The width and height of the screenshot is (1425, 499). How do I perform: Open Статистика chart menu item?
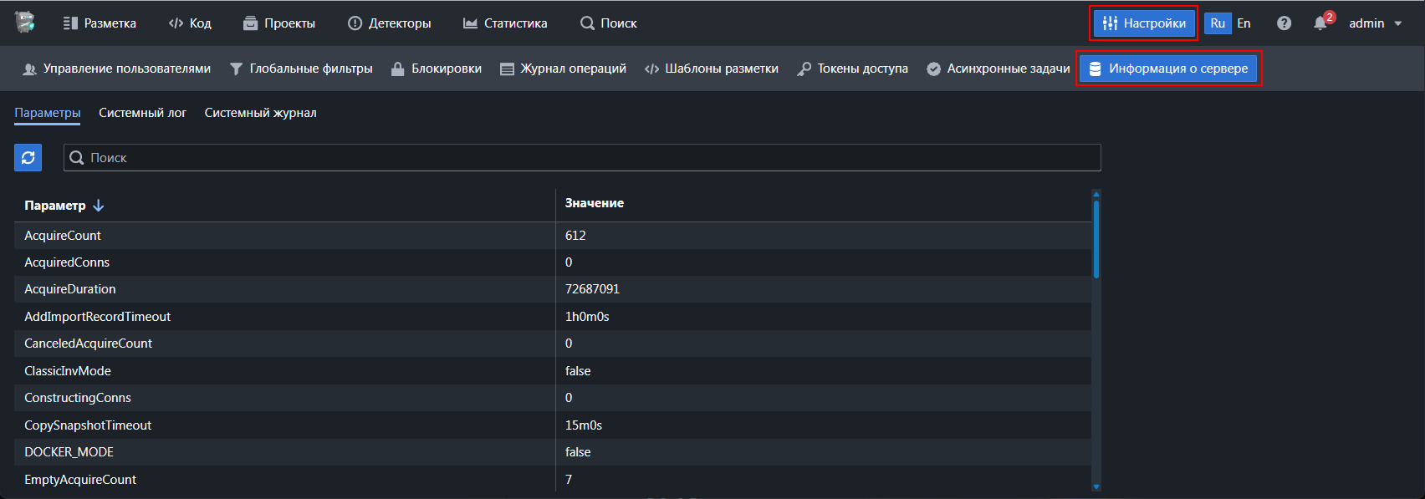505,23
